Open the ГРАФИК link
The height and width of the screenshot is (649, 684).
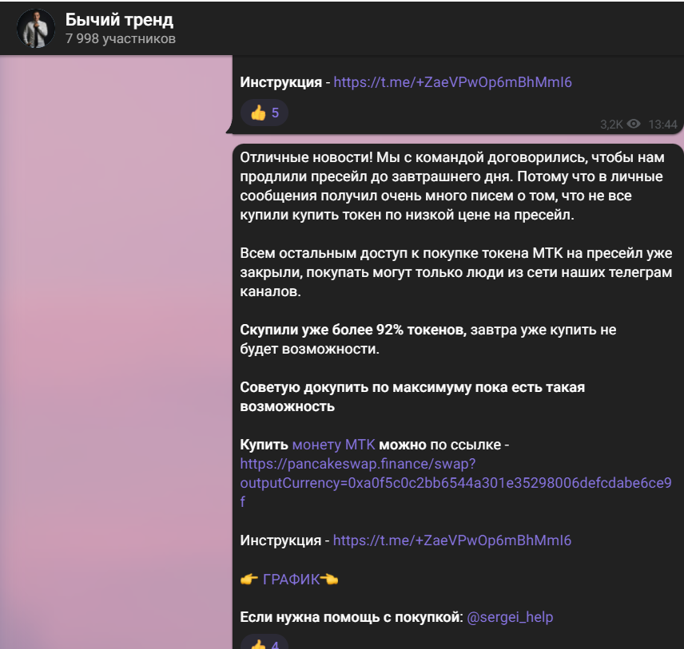tap(291, 580)
